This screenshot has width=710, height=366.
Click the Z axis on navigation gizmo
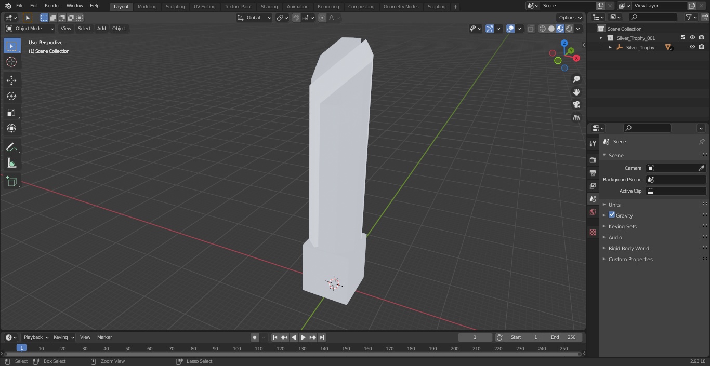pyautogui.click(x=564, y=43)
